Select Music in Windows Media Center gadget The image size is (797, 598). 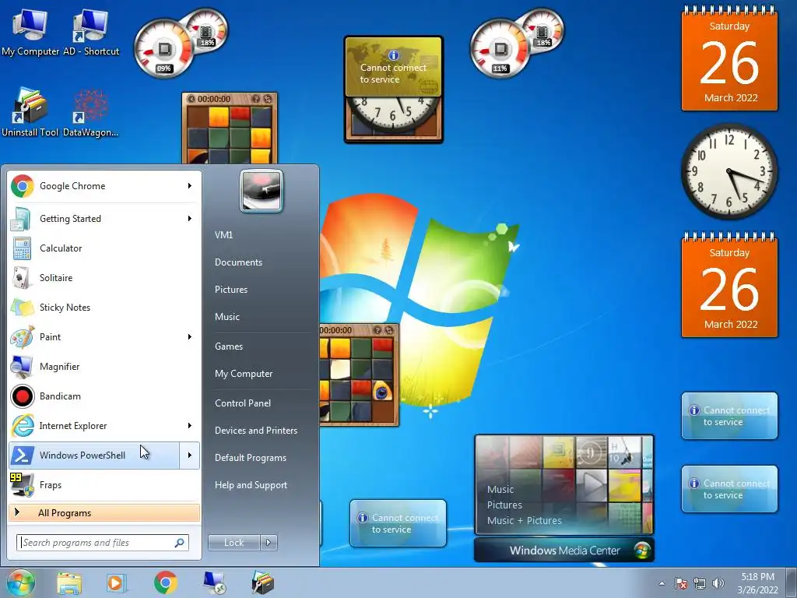point(500,490)
